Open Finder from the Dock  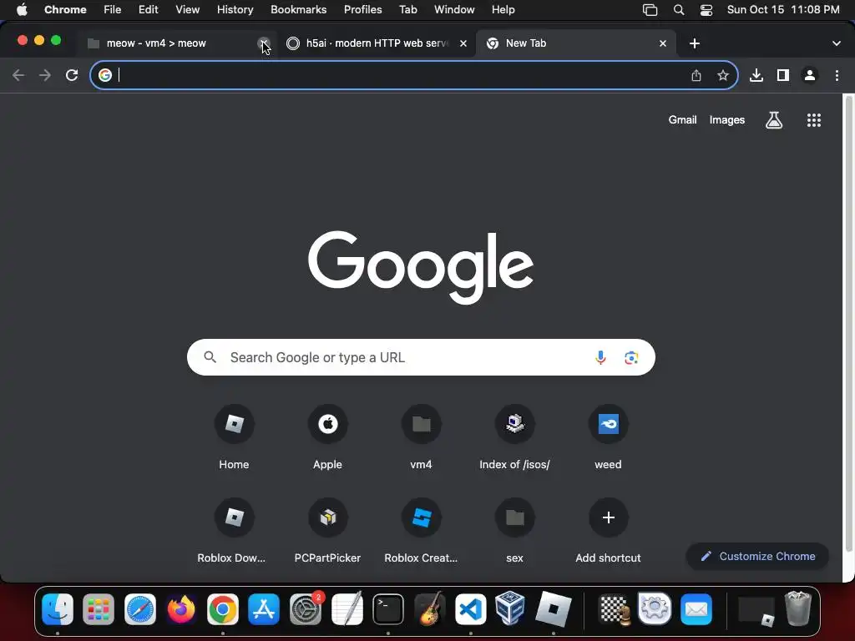coord(58,608)
